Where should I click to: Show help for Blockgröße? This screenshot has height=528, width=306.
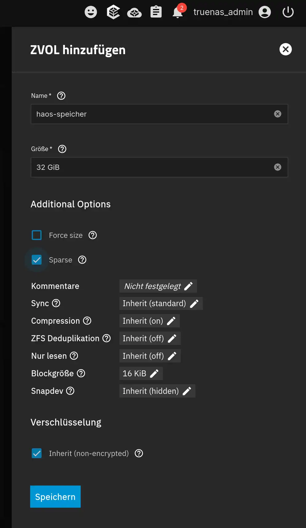coord(81,373)
